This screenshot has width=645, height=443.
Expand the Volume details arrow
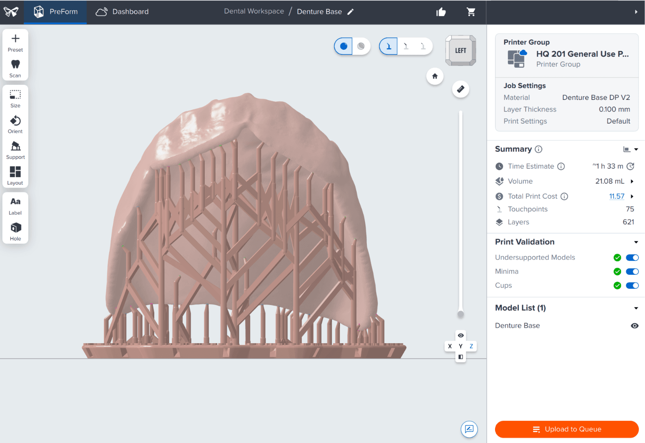632,181
